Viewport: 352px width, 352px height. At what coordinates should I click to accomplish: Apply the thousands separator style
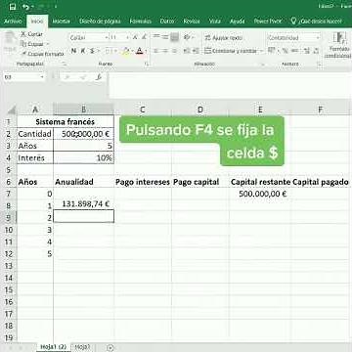(x=295, y=51)
